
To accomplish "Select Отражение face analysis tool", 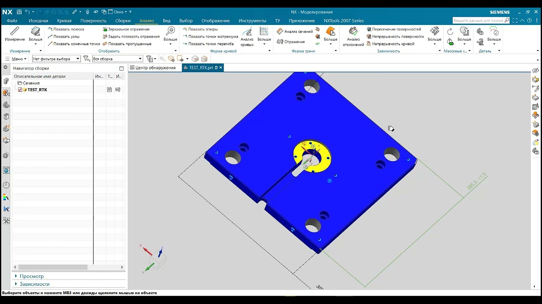I will pyautogui.click(x=291, y=41).
